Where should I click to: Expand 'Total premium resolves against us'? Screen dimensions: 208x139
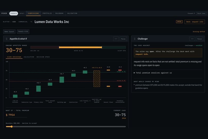153,73
